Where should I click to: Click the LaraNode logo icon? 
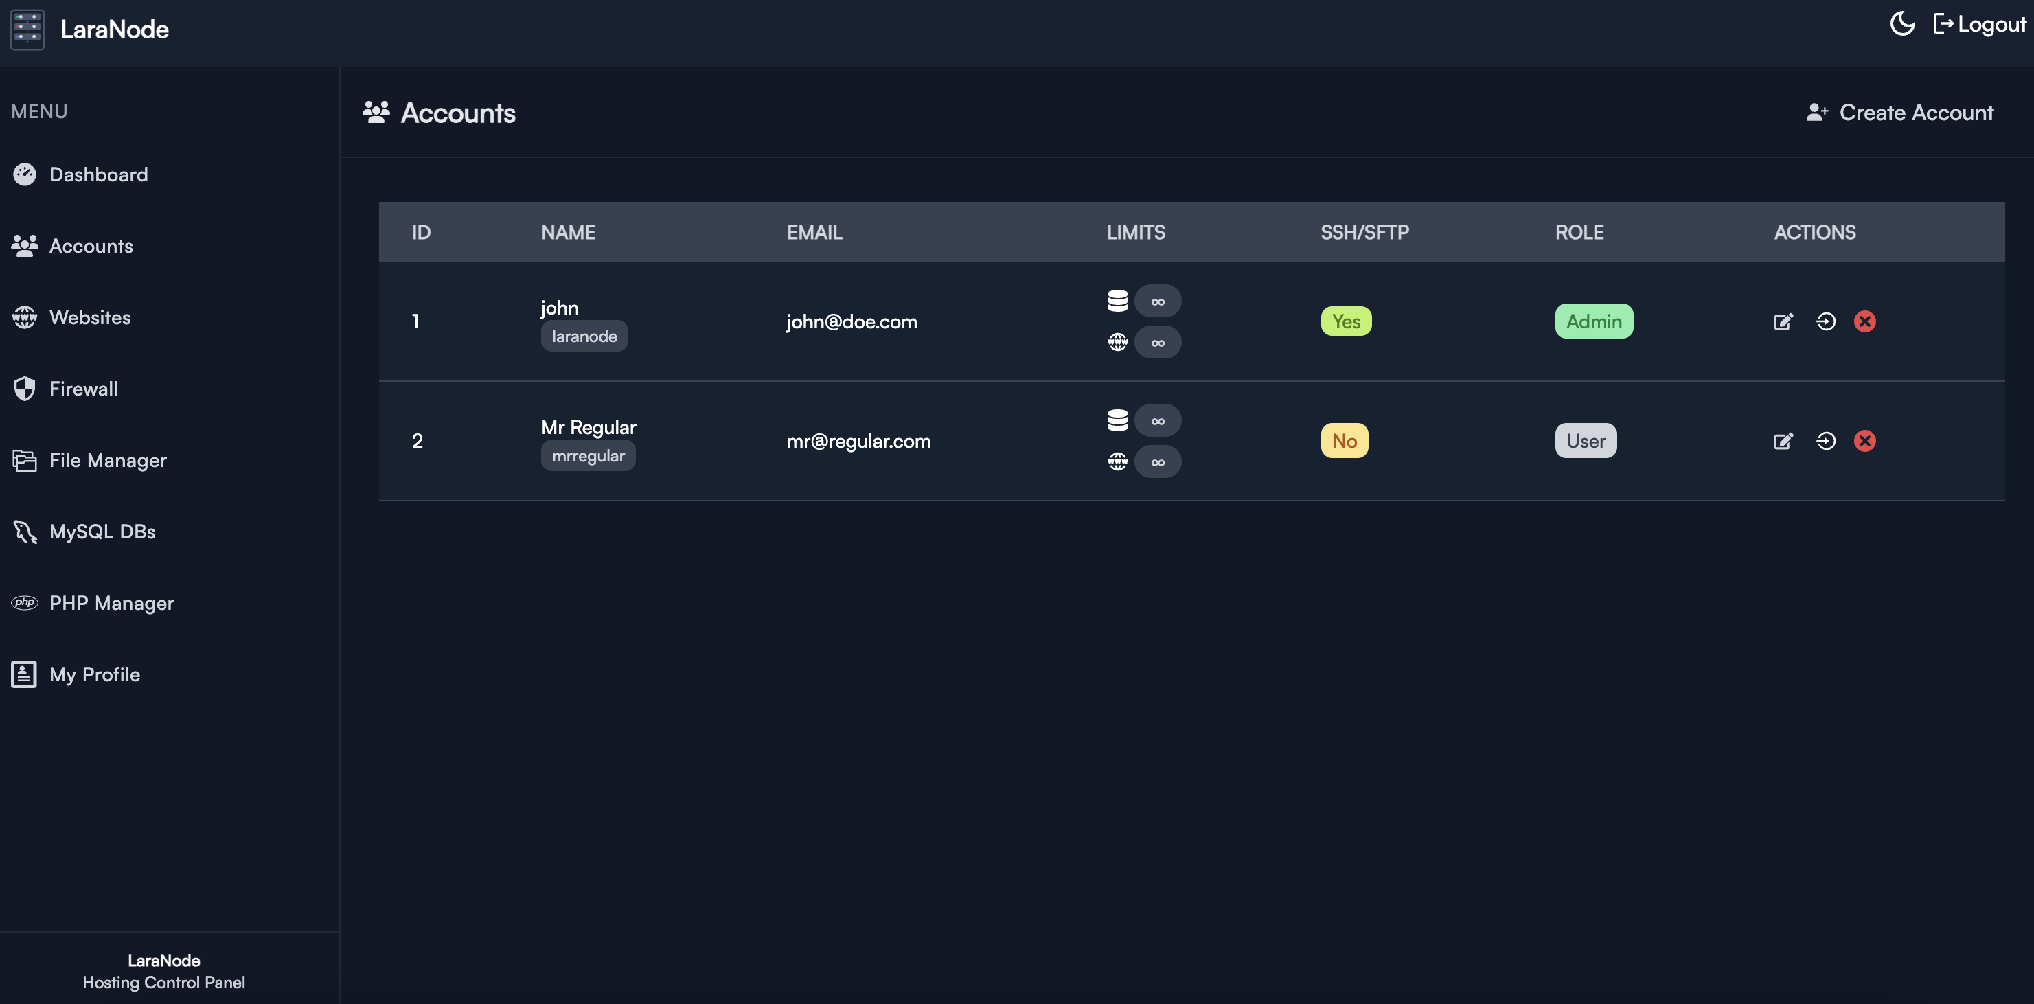27,30
